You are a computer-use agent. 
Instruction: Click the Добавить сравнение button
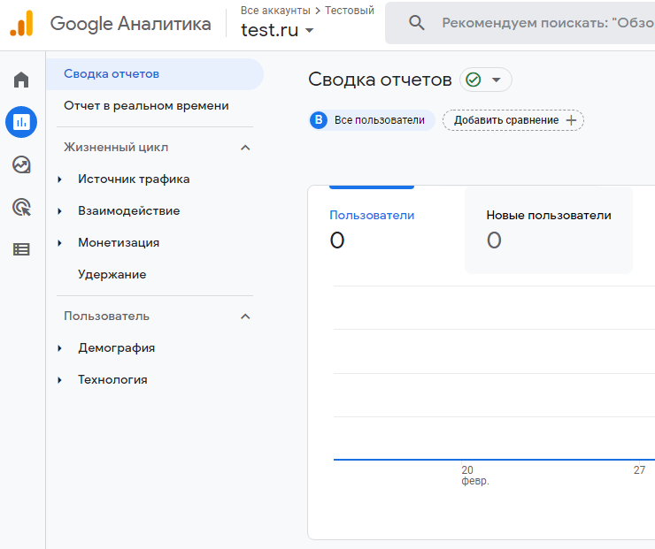tap(513, 120)
